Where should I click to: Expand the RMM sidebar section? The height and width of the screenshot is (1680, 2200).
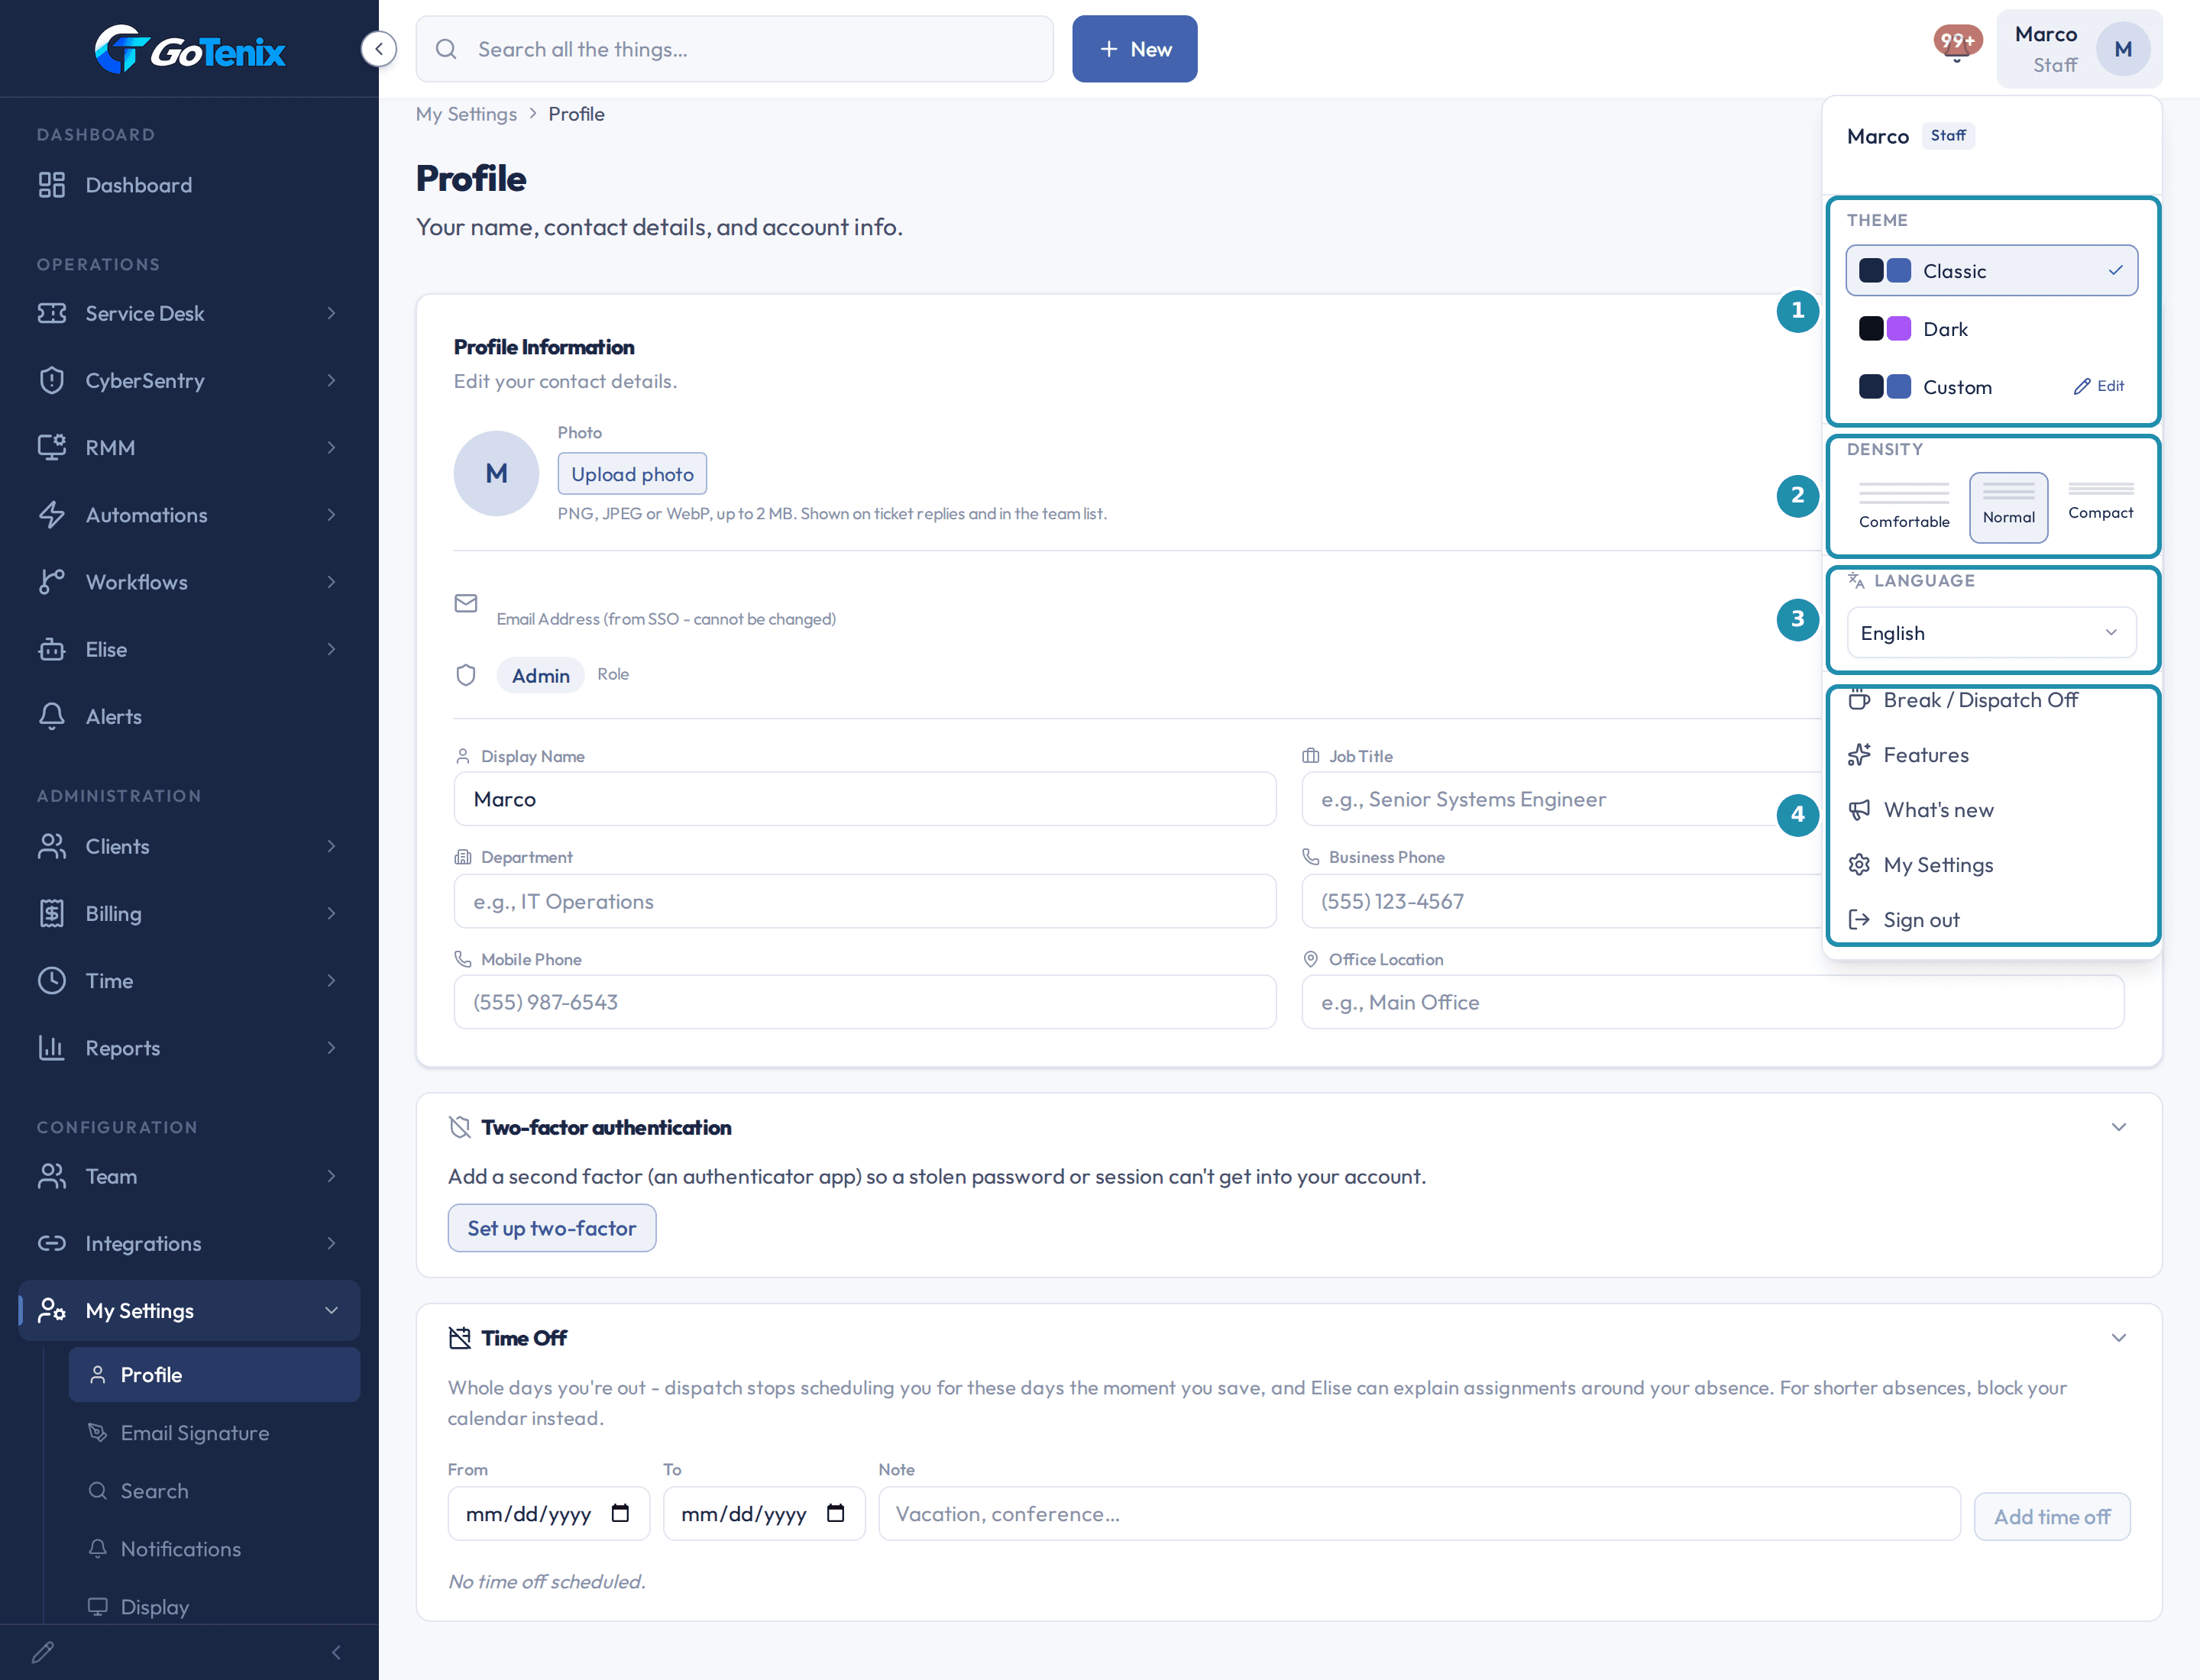point(189,448)
